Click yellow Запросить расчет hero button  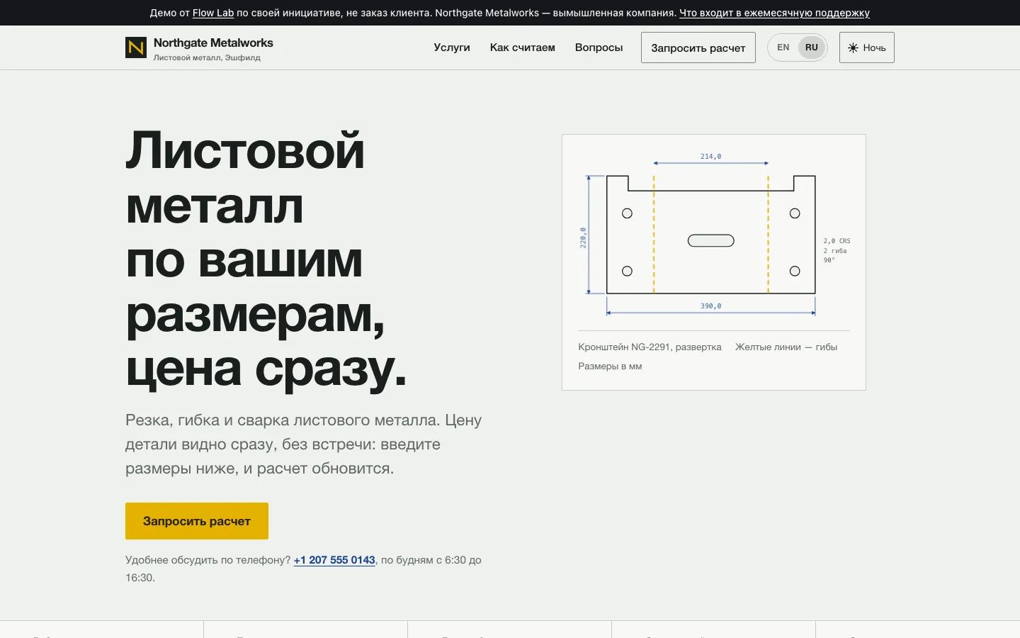(197, 521)
